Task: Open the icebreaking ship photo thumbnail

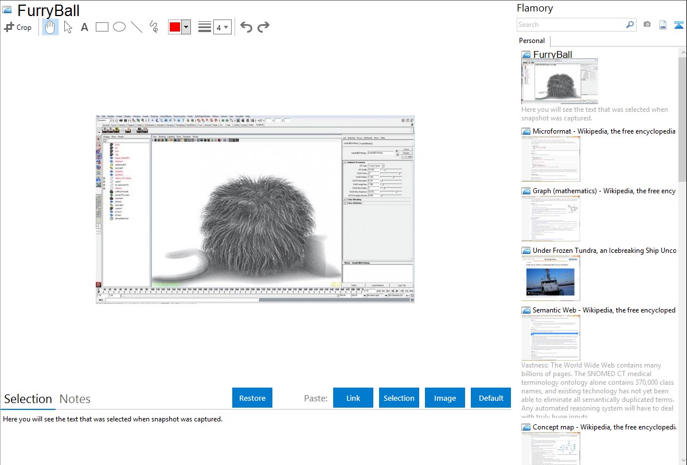Action: click(551, 278)
